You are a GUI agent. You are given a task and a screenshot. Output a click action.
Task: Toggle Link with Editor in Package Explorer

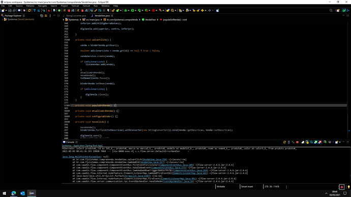[46, 16]
